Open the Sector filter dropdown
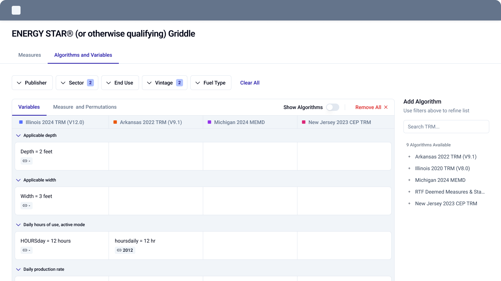Screen dimensions: 501x281 pos(77,83)
